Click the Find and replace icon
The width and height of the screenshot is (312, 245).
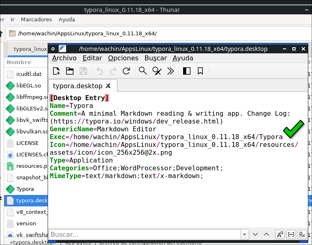[x=157, y=71]
